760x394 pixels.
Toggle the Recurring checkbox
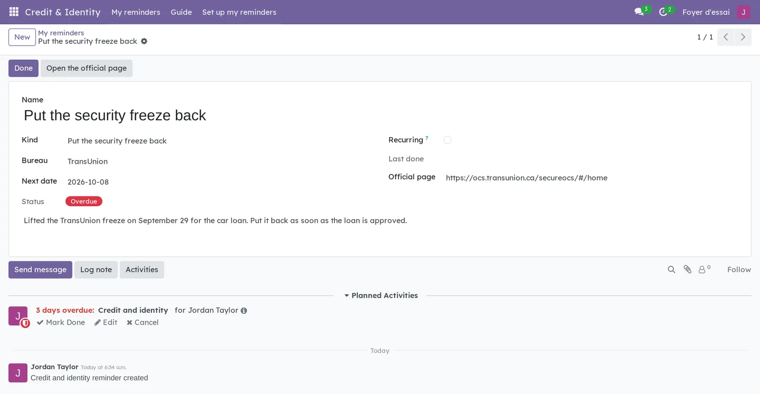(447, 140)
